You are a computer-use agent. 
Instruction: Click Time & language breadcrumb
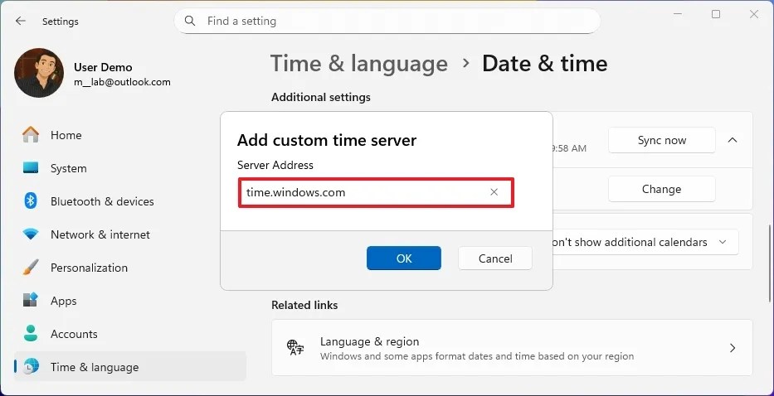coord(359,64)
